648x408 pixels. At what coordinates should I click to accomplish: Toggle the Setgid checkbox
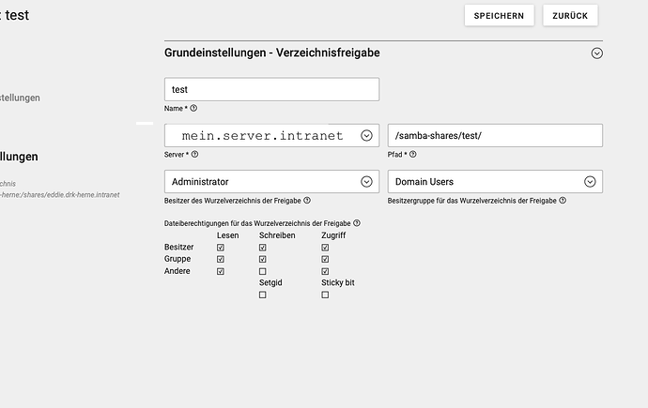pos(263,295)
